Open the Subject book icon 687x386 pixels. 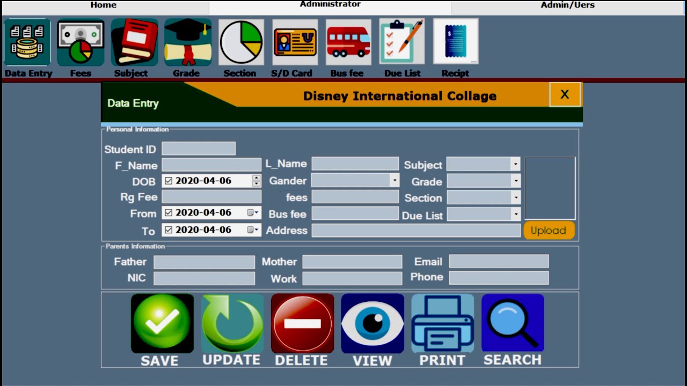pos(134,42)
